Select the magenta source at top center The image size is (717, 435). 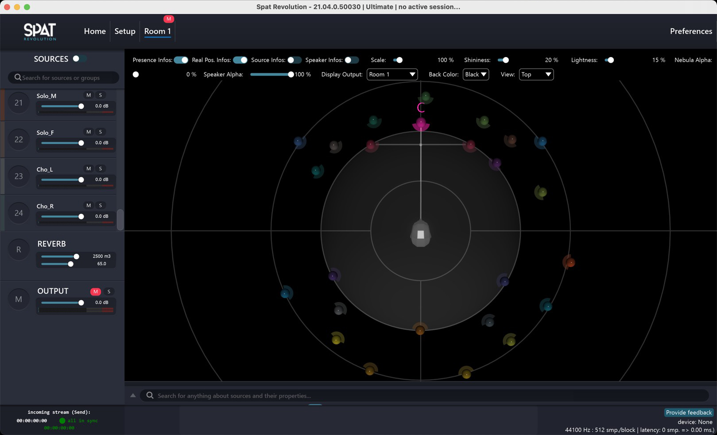tap(421, 123)
